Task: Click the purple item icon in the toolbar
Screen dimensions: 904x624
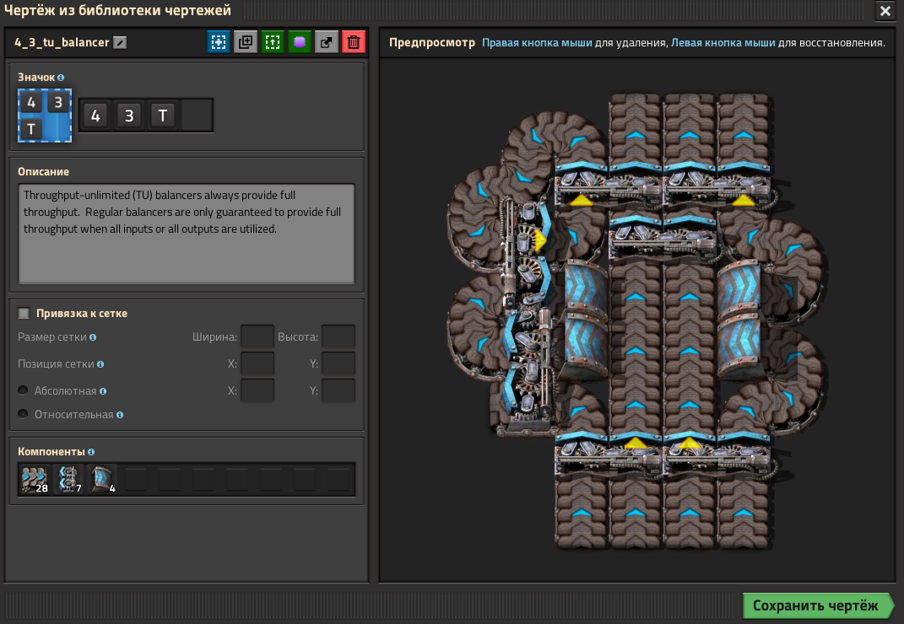Action: pos(300,42)
